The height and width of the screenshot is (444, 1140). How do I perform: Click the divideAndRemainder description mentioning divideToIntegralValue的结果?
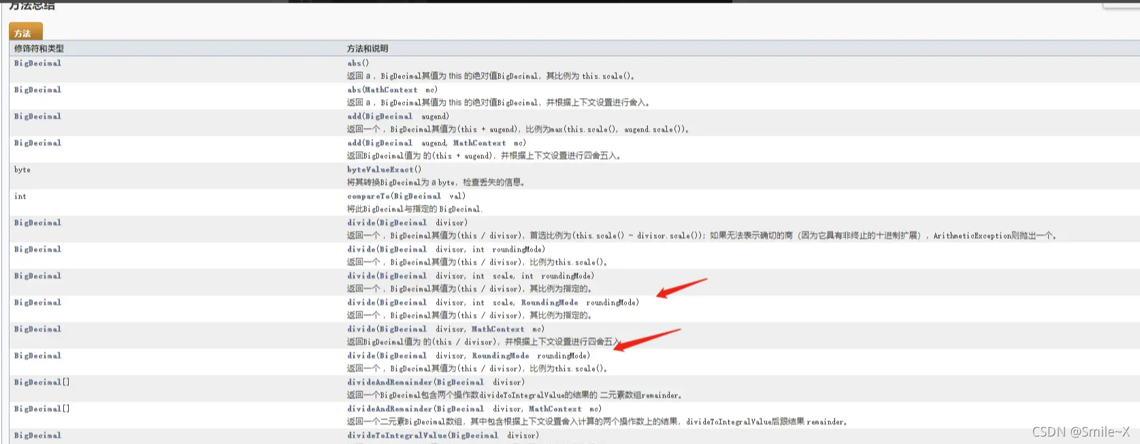click(515, 394)
